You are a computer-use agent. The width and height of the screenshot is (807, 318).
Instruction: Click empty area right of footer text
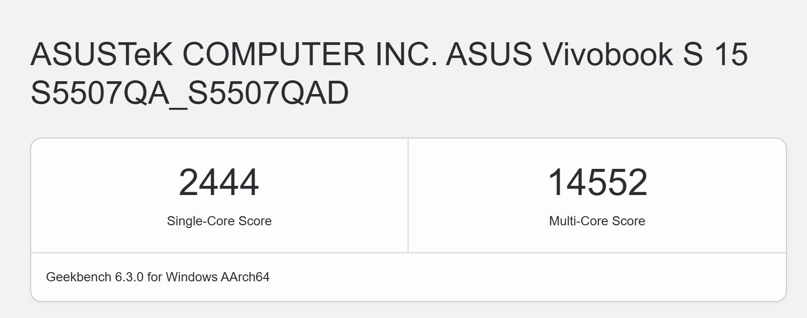click(x=527, y=277)
